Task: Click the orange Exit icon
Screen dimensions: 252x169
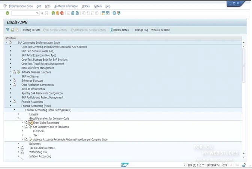Action: 57,13
